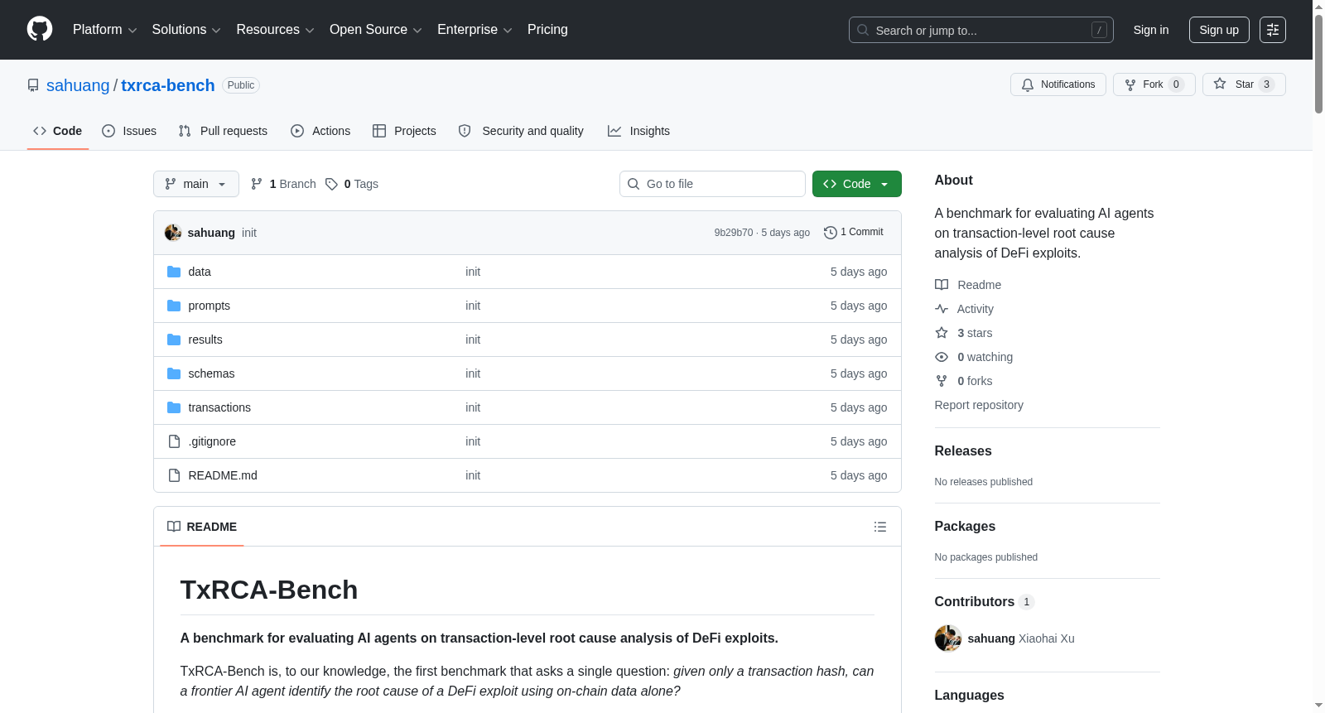The height and width of the screenshot is (713, 1325).
Task: View sahuang's avatar in commit header
Action: (173, 233)
